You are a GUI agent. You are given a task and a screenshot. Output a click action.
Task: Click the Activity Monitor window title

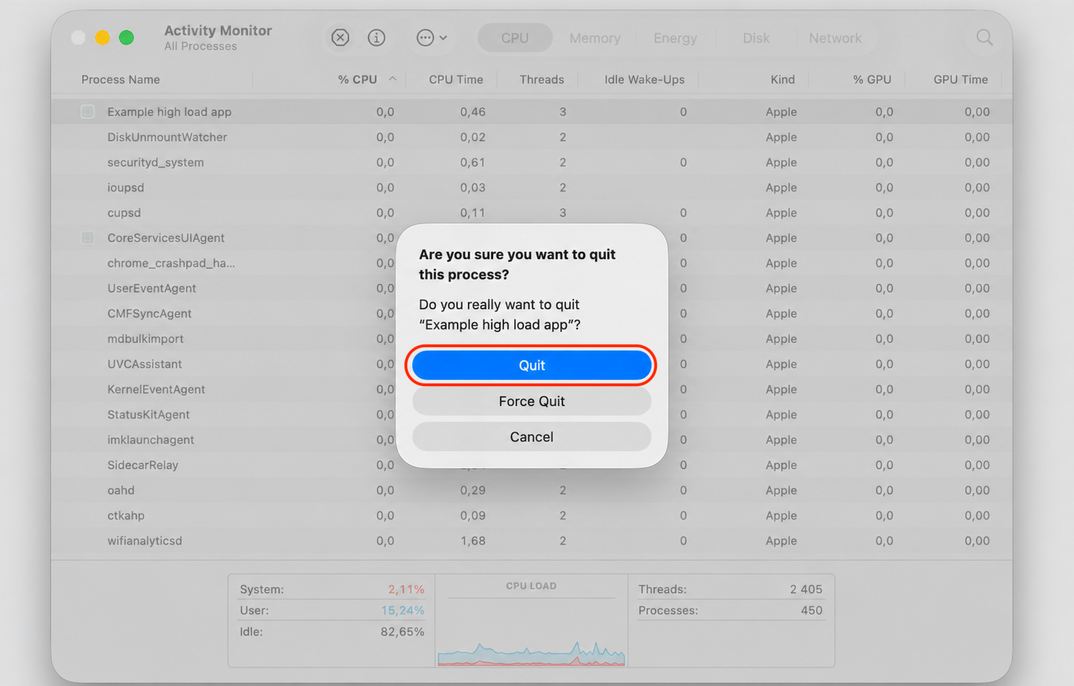[218, 30]
